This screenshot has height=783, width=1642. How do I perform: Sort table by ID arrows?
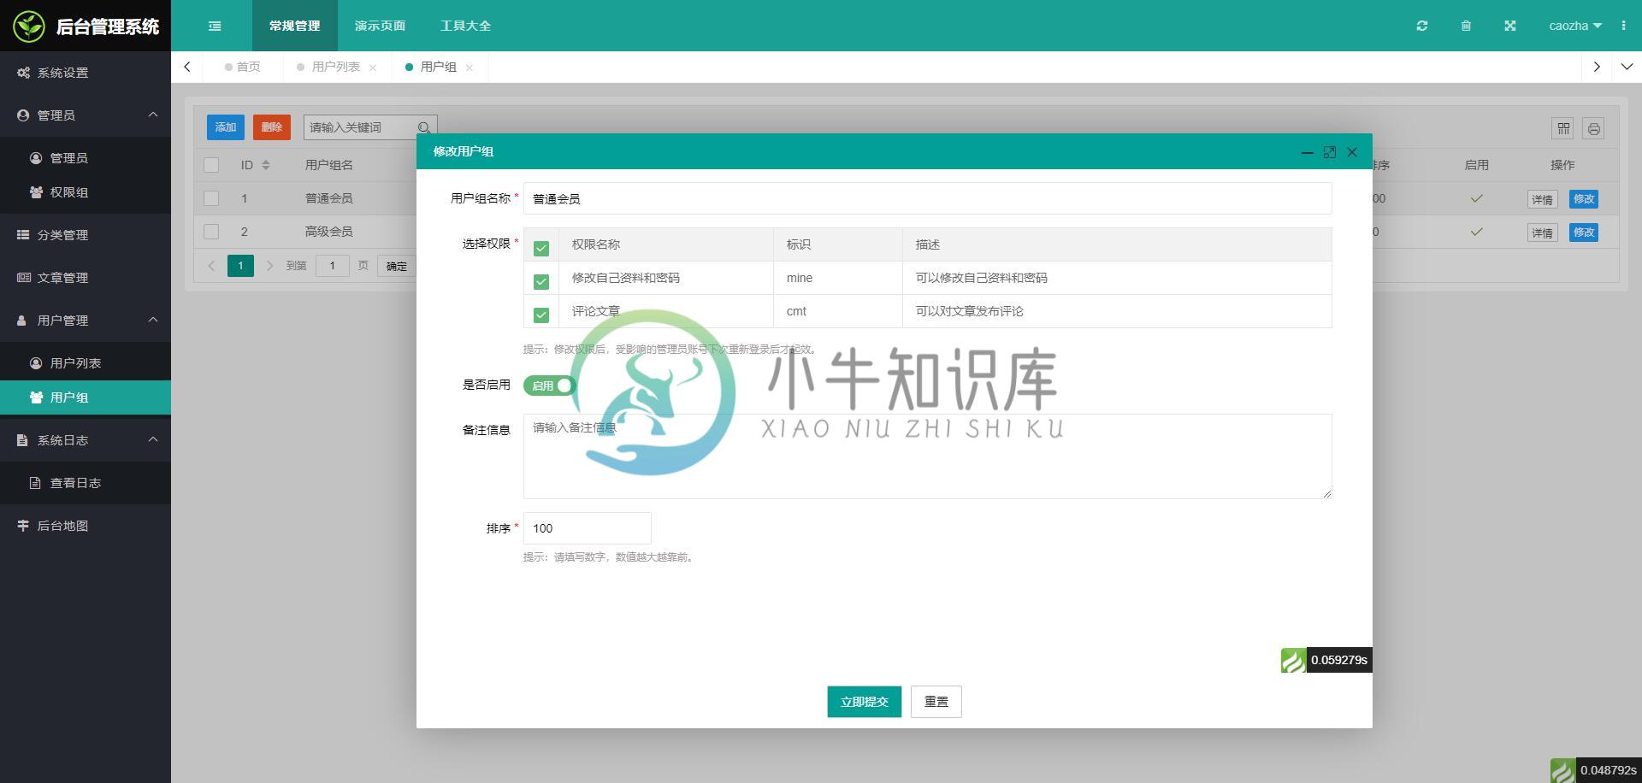266,165
